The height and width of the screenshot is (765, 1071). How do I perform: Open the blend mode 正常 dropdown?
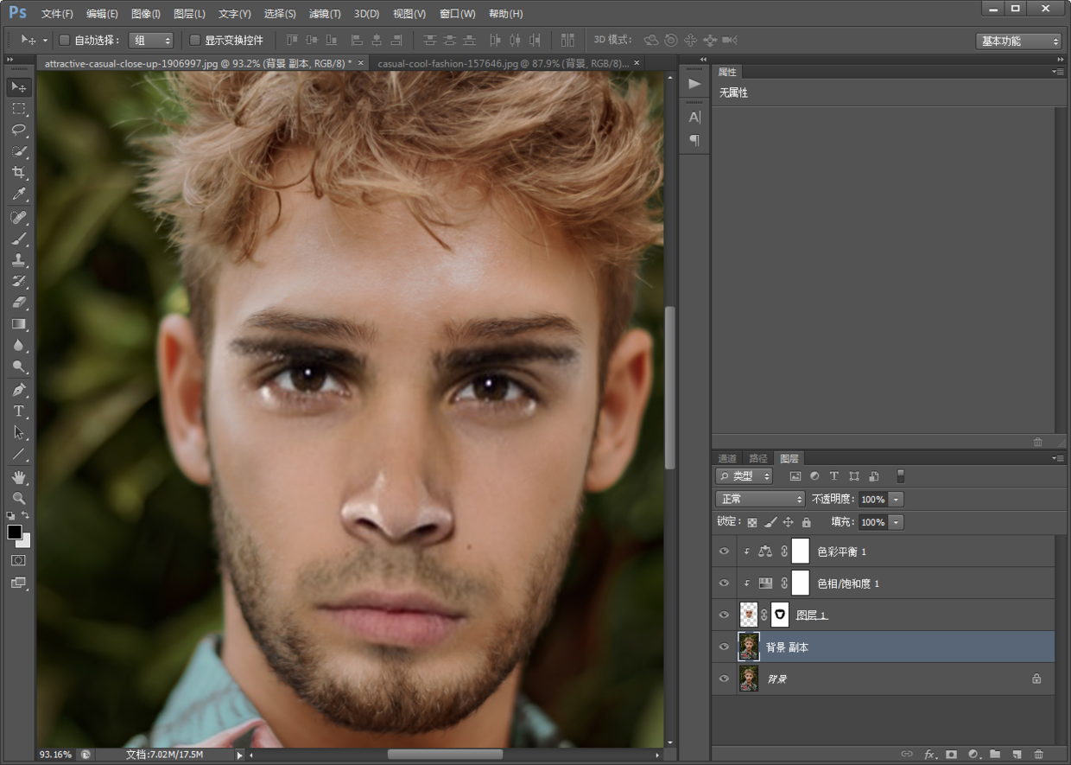(x=760, y=499)
